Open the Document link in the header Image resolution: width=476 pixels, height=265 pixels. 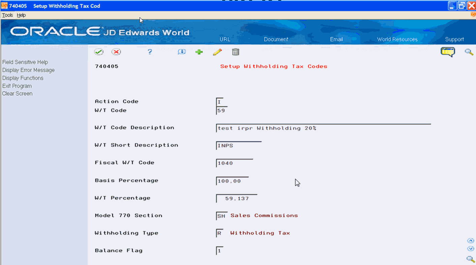276,39
